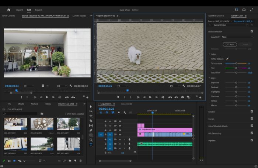The height and width of the screenshot is (168, 258).
Task: Open Program monitor settings wrench
Action: click(x=184, y=86)
